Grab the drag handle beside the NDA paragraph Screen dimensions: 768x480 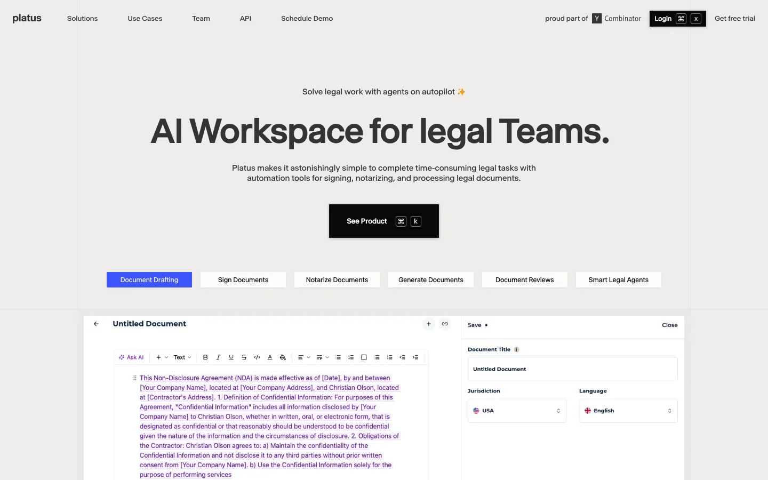pyautogui.click(x=134, y=378)
